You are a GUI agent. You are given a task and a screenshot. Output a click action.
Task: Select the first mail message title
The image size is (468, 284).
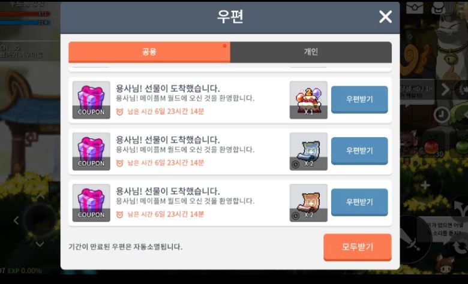168,89
